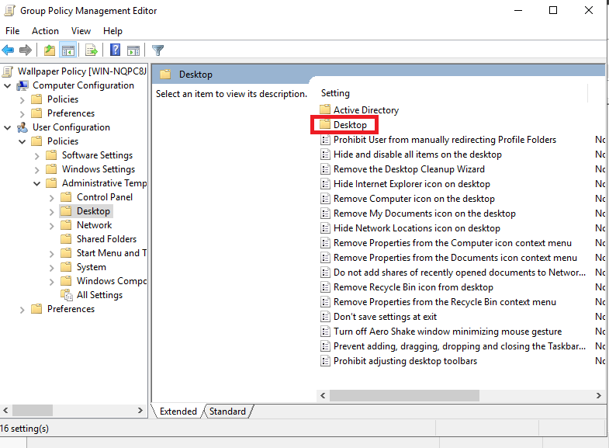This screenshot has height=448, width=609.
Task: Switch to the Extended tab
Action: (178, 411)
